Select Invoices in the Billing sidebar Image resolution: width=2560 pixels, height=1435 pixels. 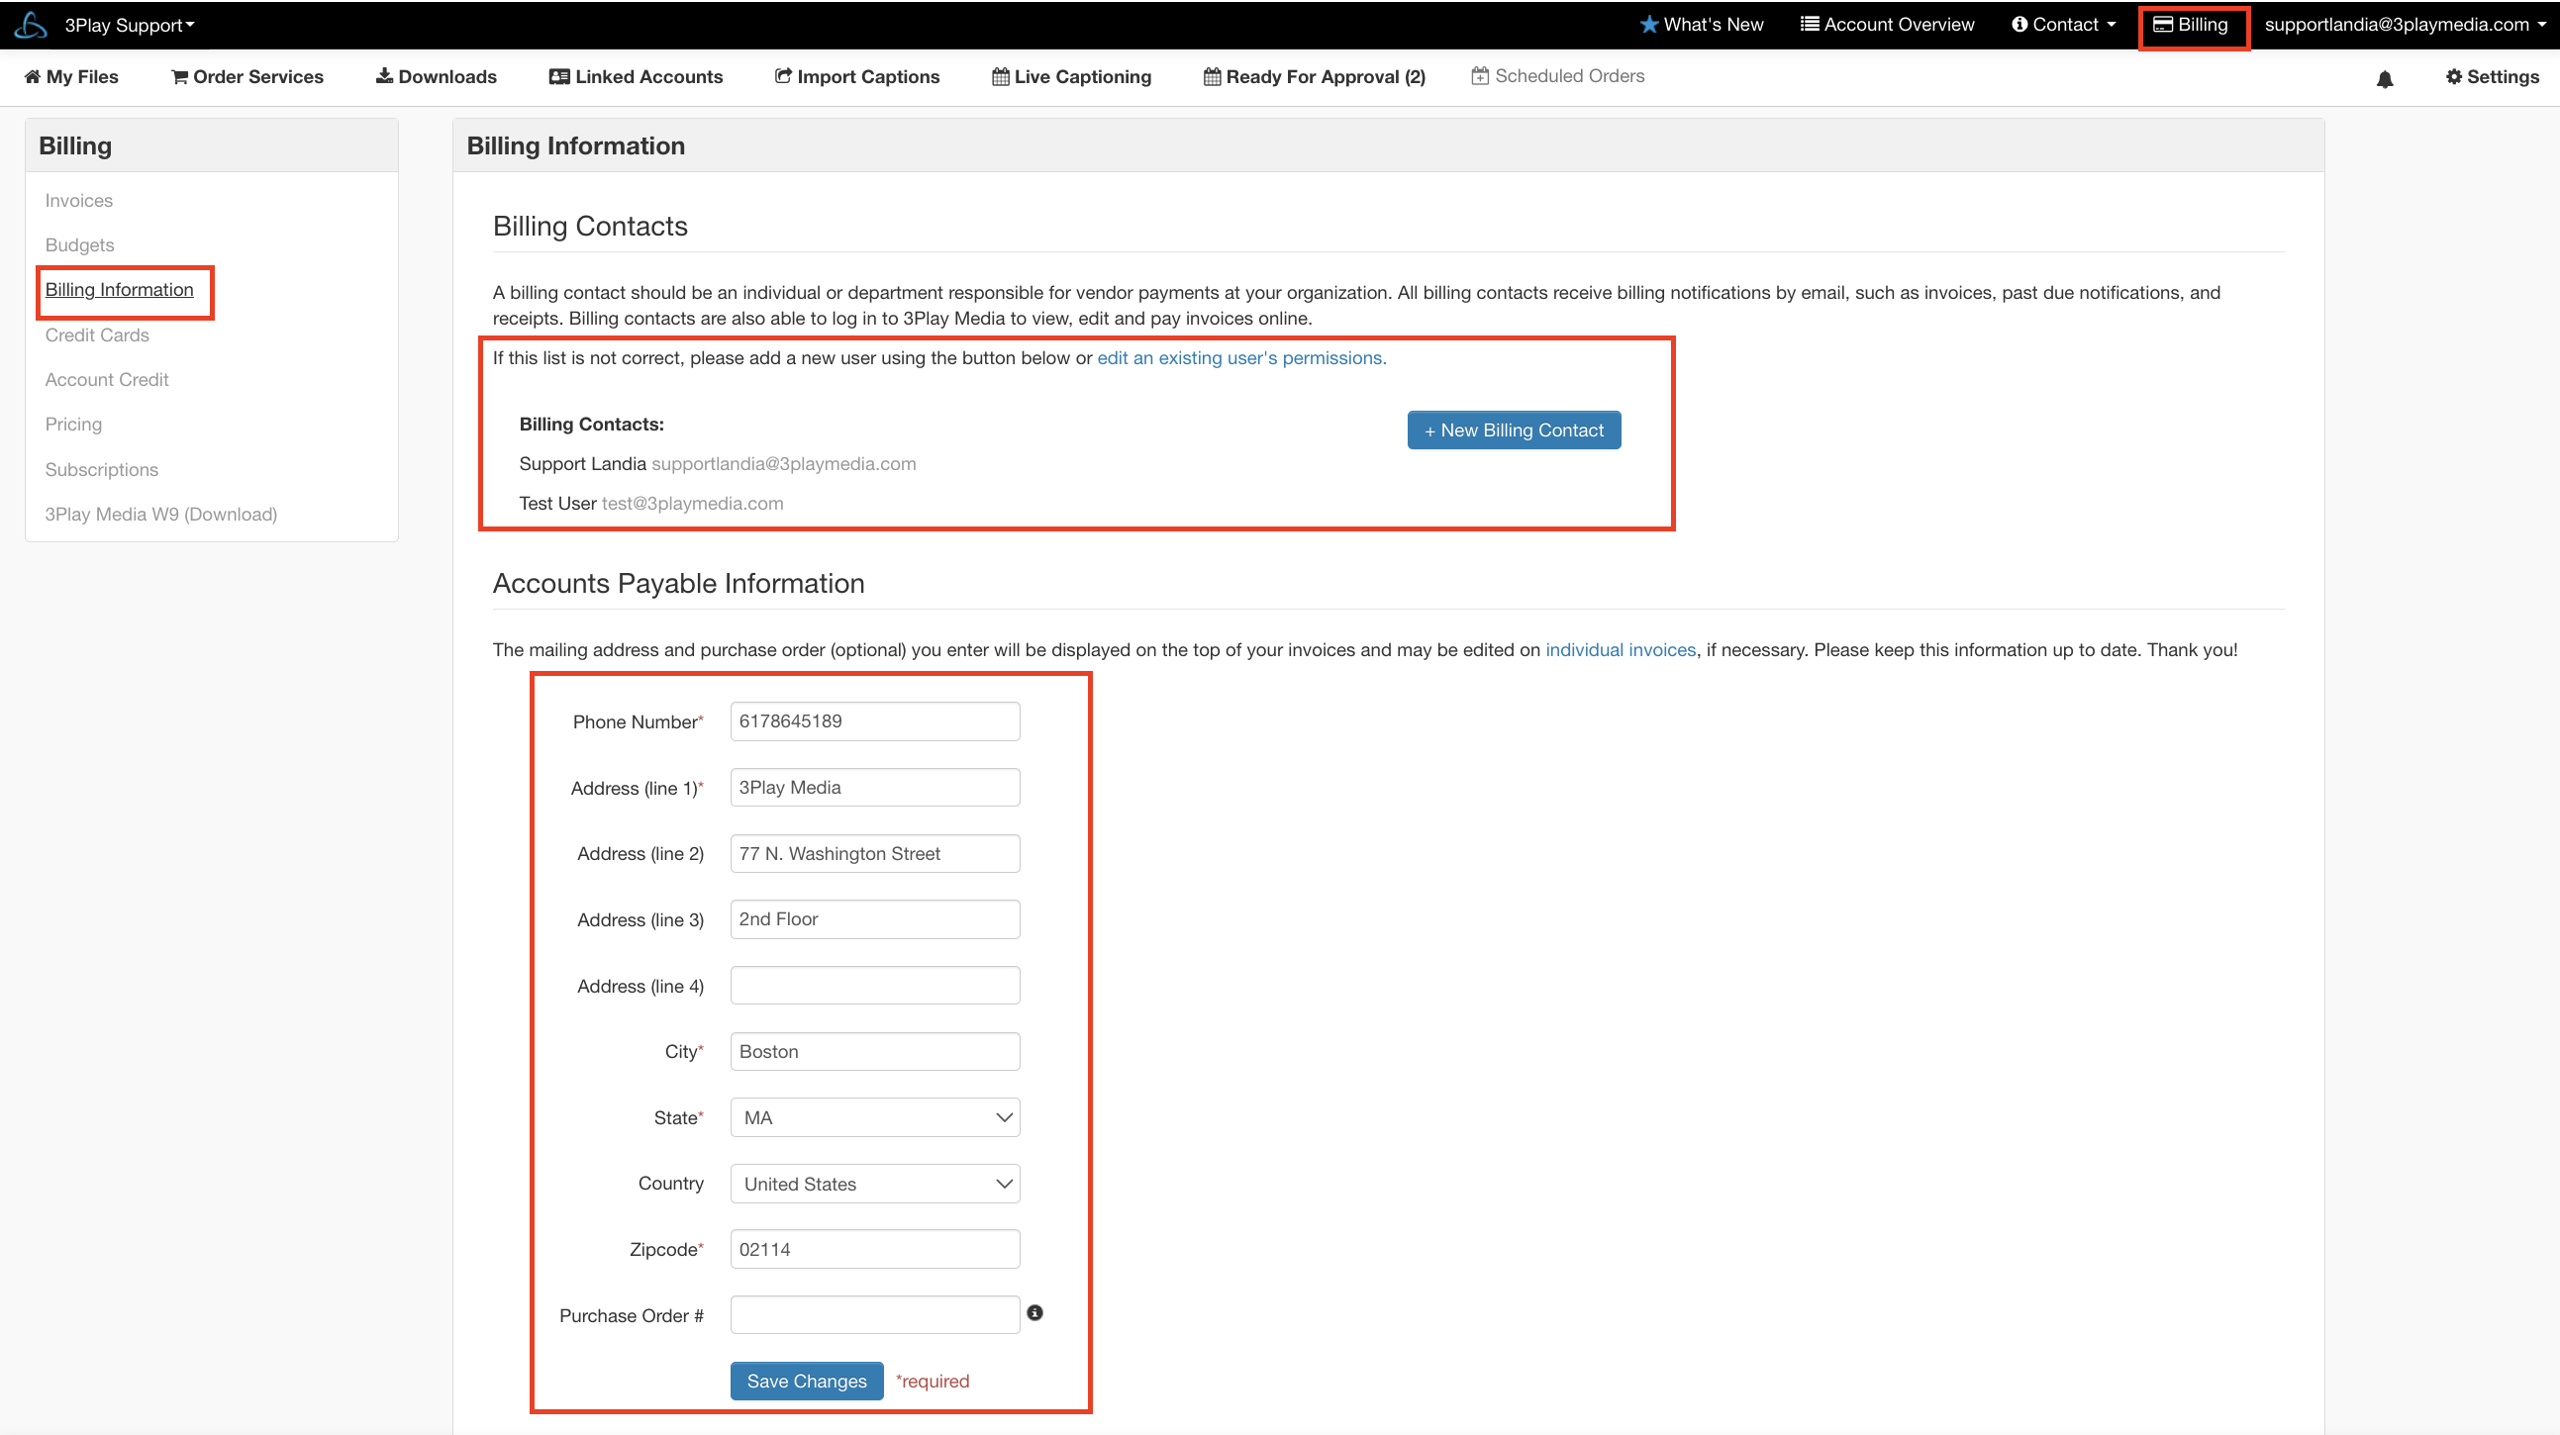[x=78, y=201]
